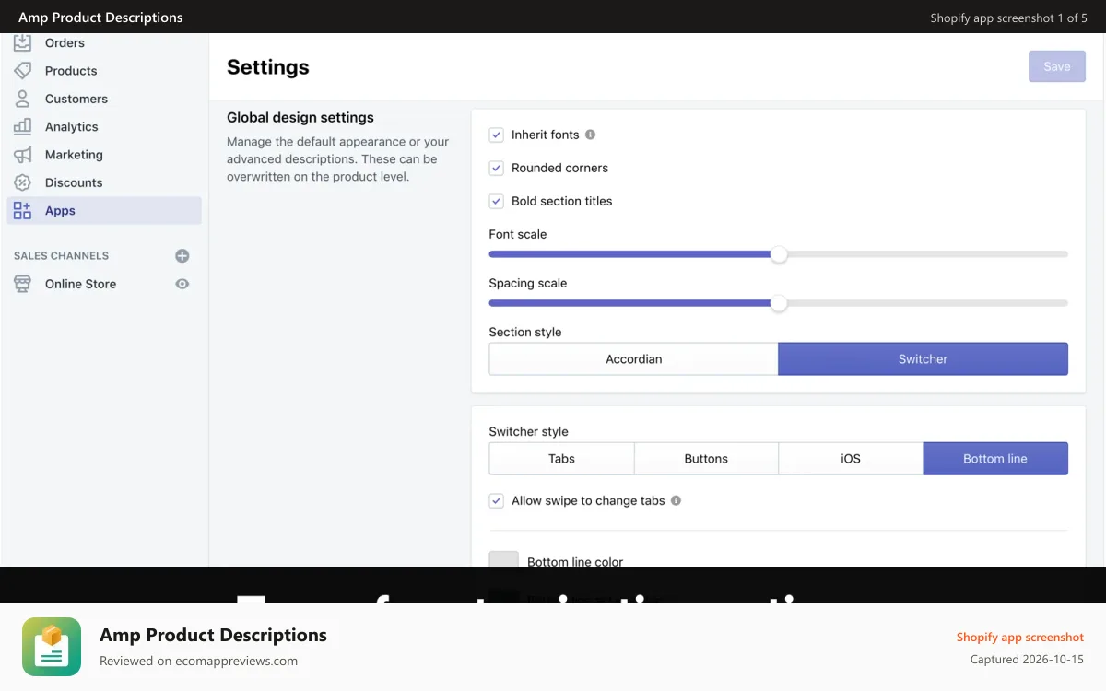Select Switcher section style
The height and width of the screenshot is (691, 1106).
tap(923, 359)
